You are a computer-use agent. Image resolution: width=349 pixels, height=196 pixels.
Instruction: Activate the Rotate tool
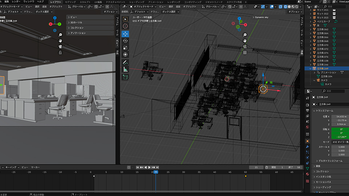pos(125,41)
